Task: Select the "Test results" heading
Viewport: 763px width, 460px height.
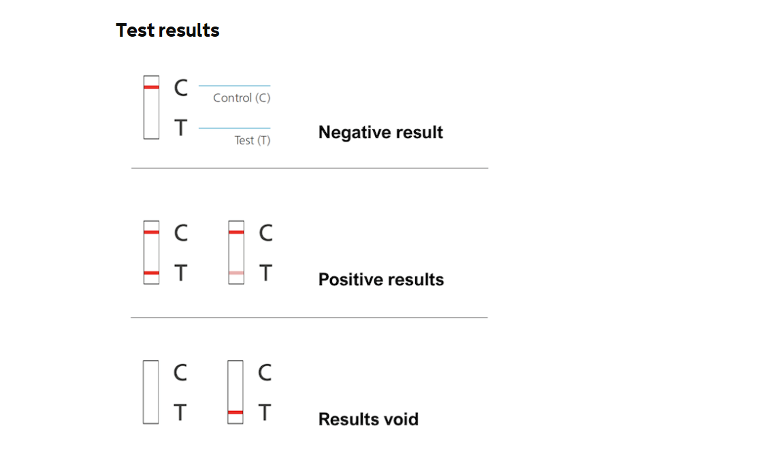Action: pyautogui.click(x=167, y=31)
